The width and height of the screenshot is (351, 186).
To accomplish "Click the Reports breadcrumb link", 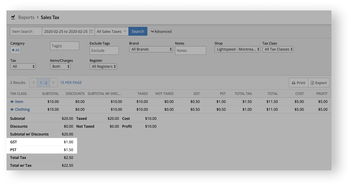I will coord(26,17).
